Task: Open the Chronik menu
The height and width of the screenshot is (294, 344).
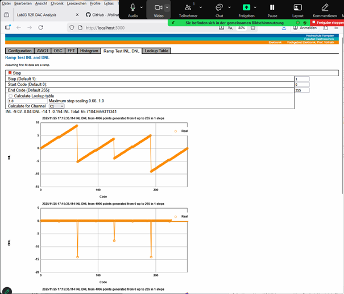Action: pyautogui.click(x=57, y=3)
